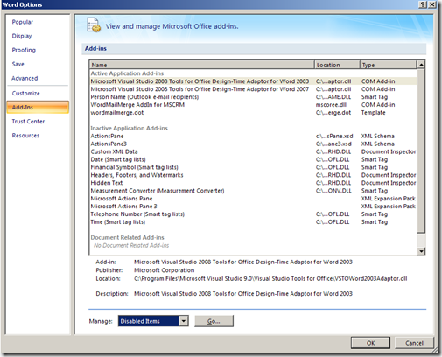Open the Manage dropdown arrow
The height and width of the screenshot is (357, 442).
[184, 321]
